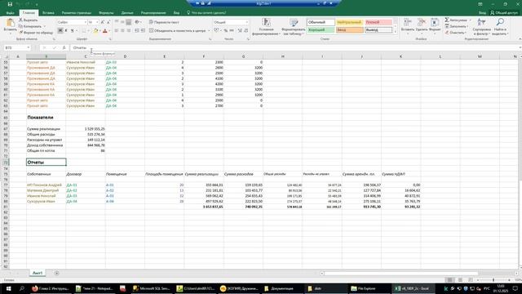This screenshot has width=522, height=294.
Task: Apply the red font color A
Action: point(105,31)
